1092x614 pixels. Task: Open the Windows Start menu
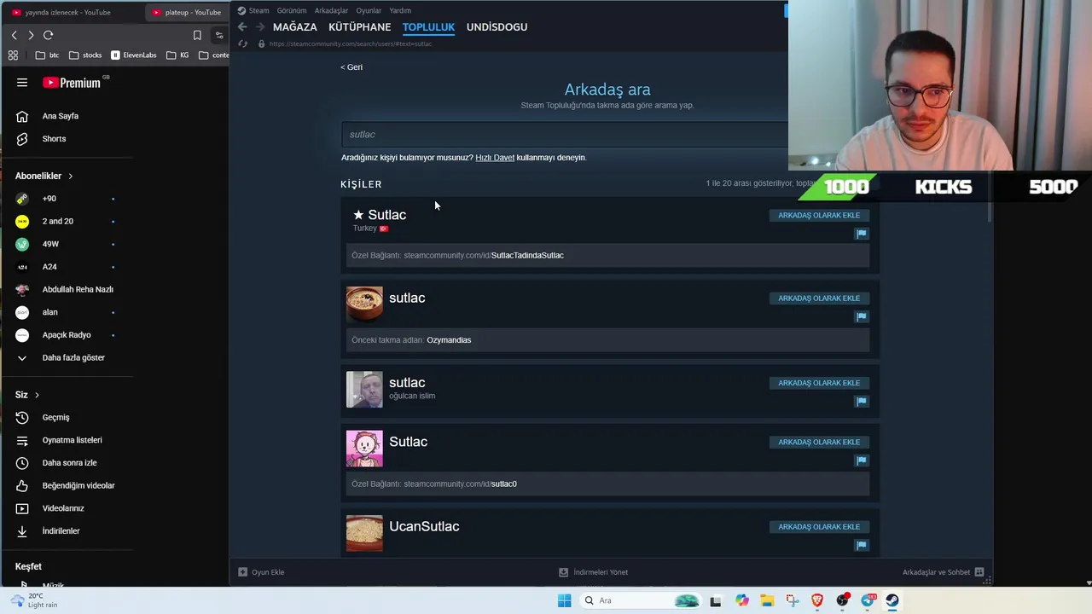[564, 600]
